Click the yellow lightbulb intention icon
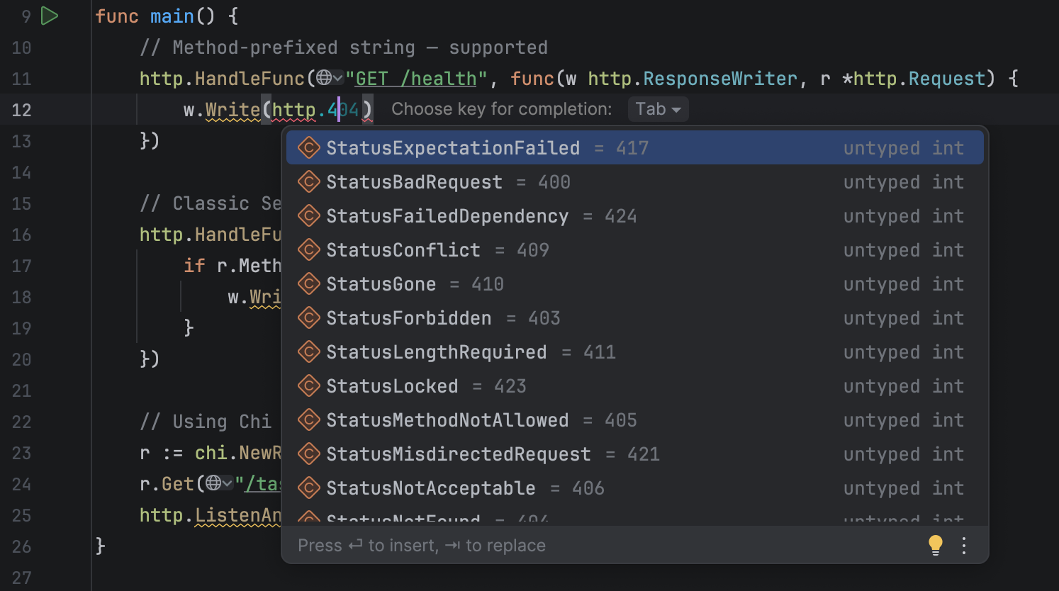 pyautogui.click(x=936, y=545)
